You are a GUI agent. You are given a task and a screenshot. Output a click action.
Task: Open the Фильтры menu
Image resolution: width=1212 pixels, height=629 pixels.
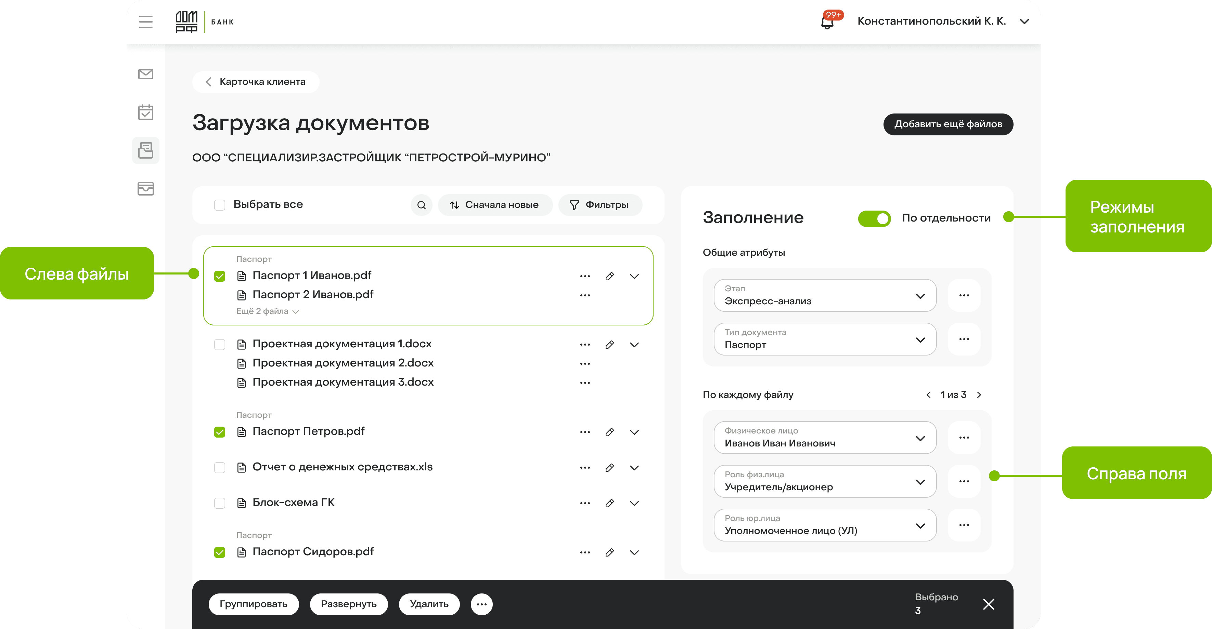coord(599,205)
